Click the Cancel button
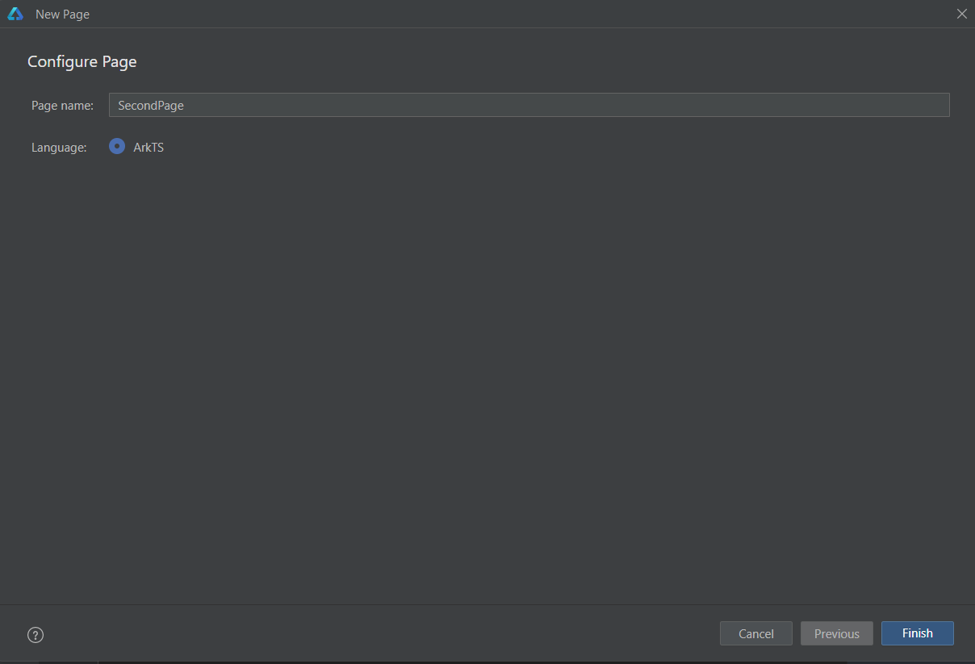The width and height of the screenshot is (975, 664). (756, 633)
